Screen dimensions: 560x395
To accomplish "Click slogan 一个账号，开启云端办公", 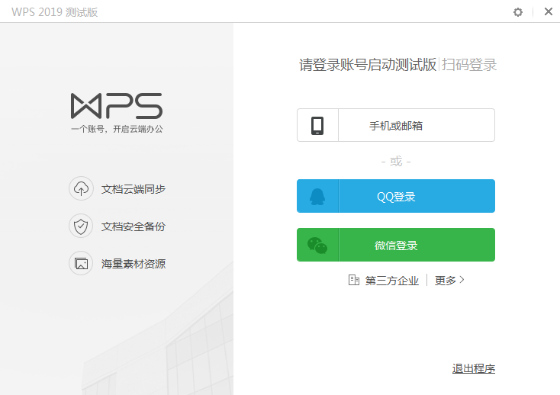I will click(117, 129).
